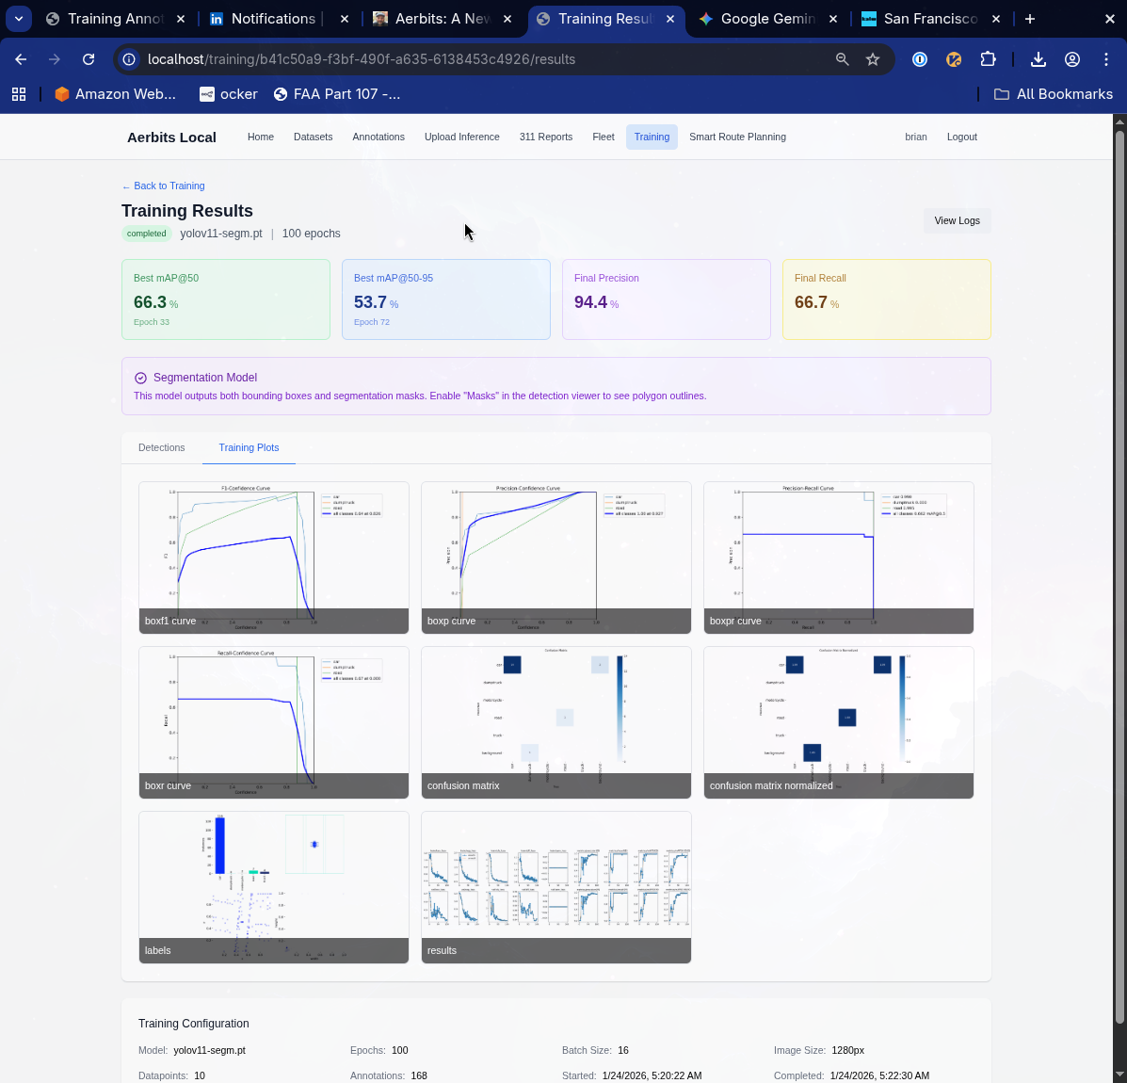Click the View Logs button
This screenshot has width=1127, height=1083.
pyautogui.click(x=957, y=220)
